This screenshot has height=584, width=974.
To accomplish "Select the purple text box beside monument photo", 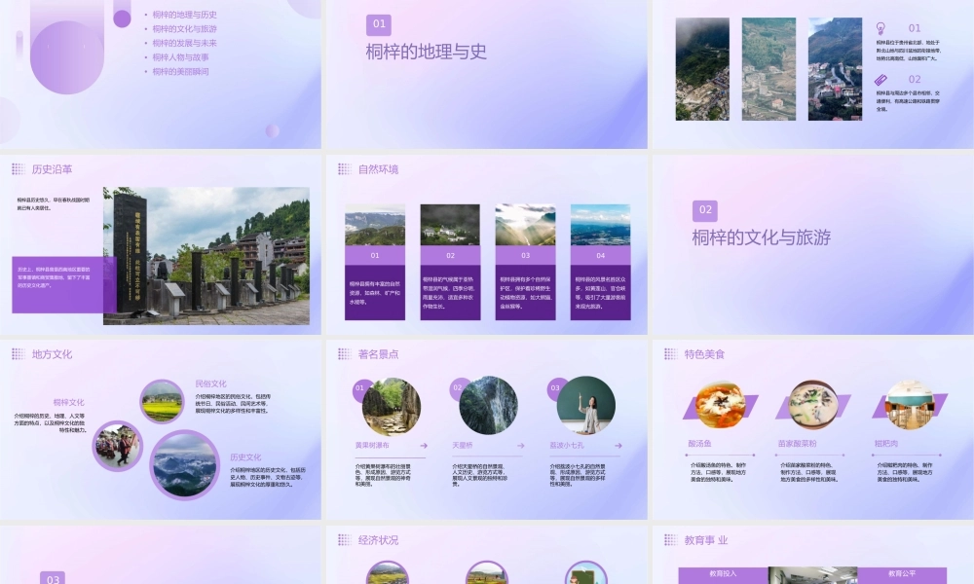I will (x=64, y=285).
